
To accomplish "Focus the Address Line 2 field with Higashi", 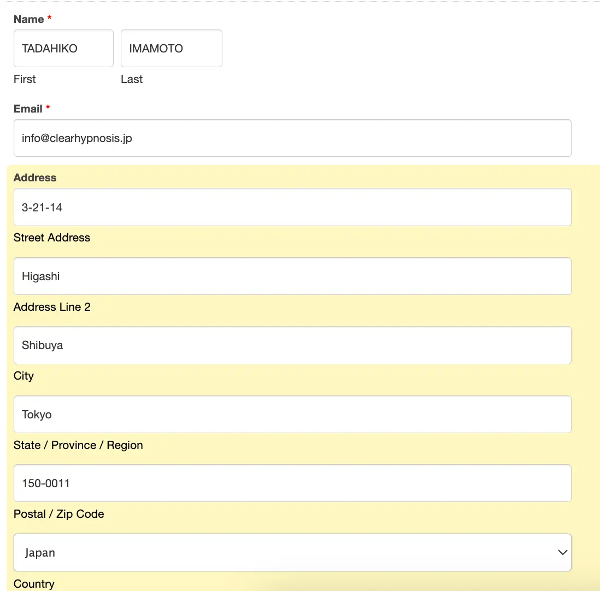I will tap(292, 276).
